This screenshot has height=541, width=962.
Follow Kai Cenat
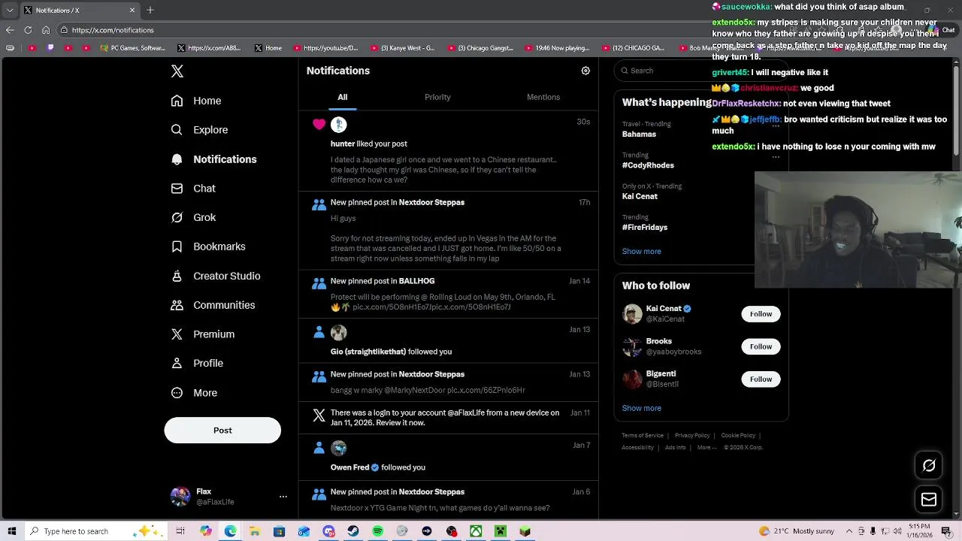pos(761,314)
